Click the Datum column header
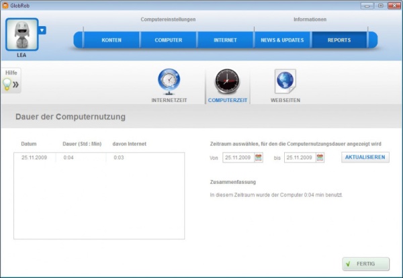This screenshot has width=403, height=278. pos(29,144)
